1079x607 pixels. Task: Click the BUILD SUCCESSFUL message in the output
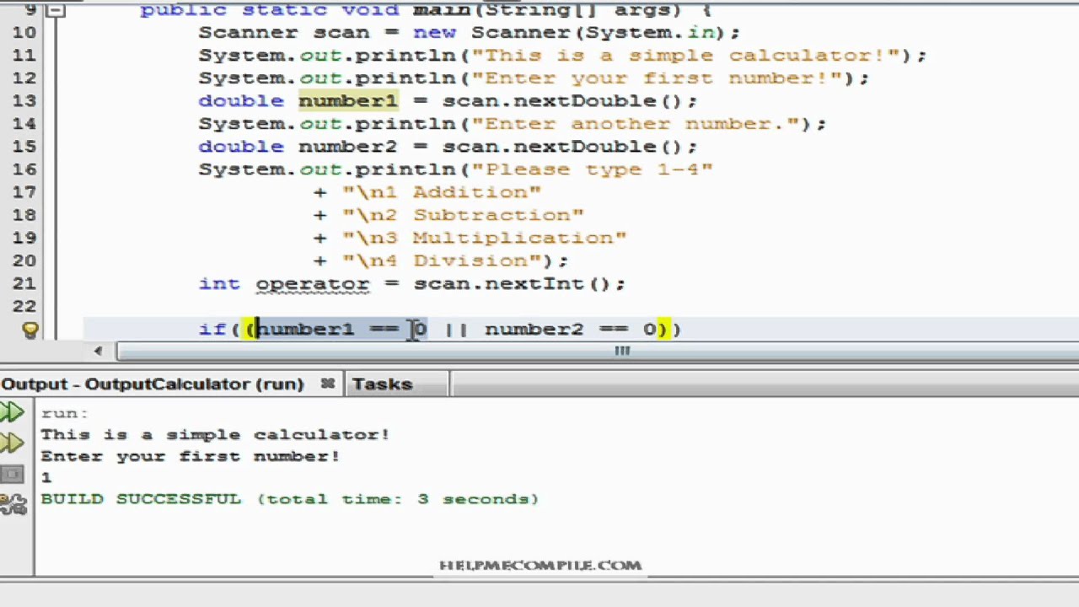tap(289, 499)
